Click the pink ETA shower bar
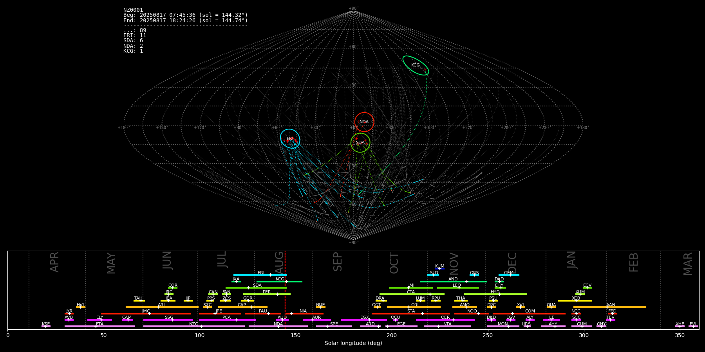 point(100,326)
